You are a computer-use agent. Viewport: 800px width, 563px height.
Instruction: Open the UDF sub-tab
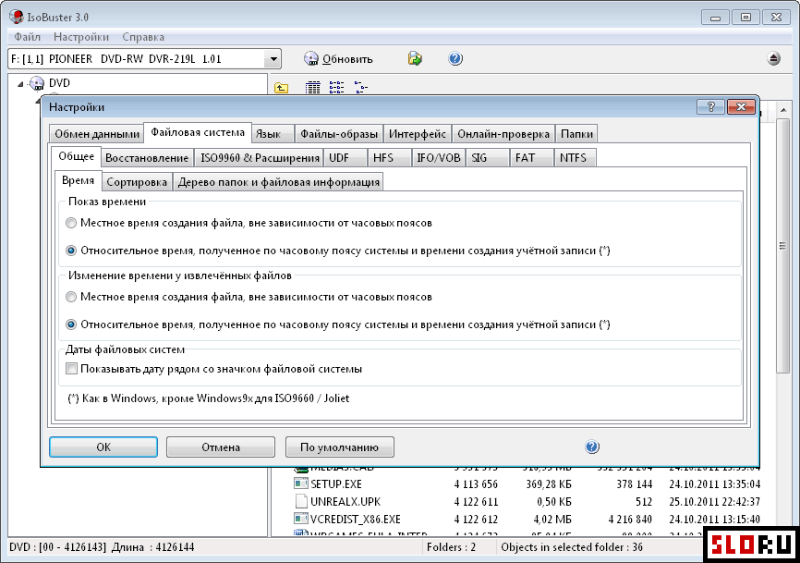(x=345, y=158)
